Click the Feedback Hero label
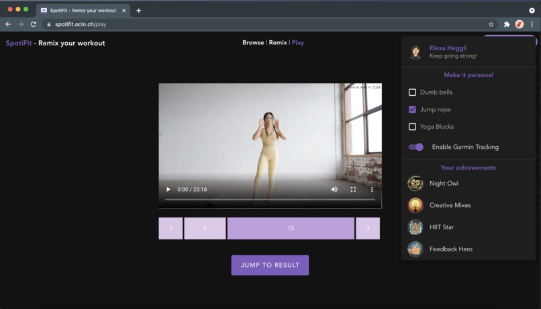The image size is (541, 309). coord(451,249)
